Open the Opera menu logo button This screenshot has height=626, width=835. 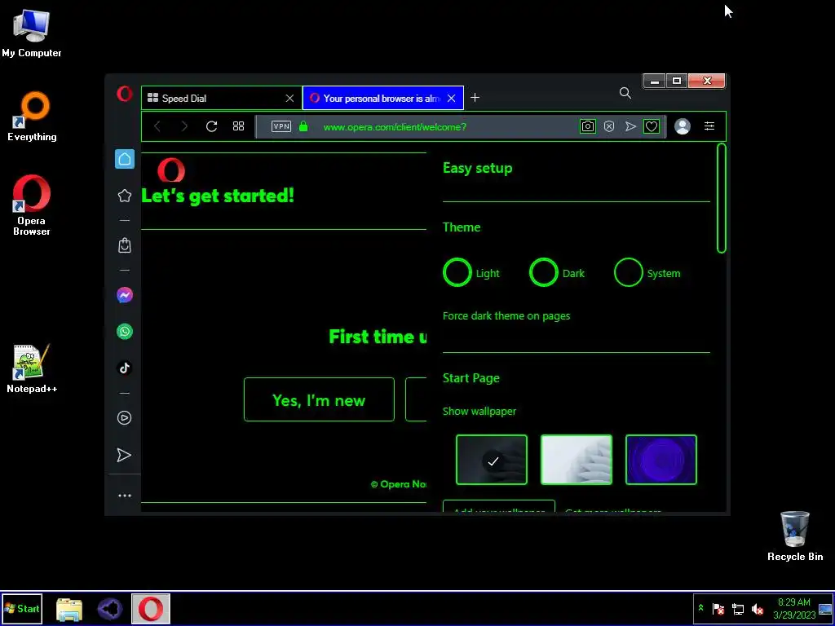[125, 95]
